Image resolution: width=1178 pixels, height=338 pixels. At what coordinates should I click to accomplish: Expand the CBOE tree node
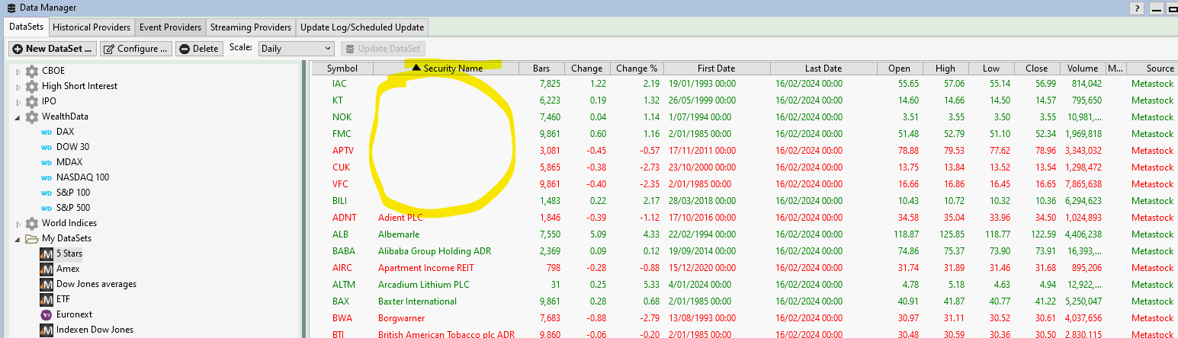point(18,71)
